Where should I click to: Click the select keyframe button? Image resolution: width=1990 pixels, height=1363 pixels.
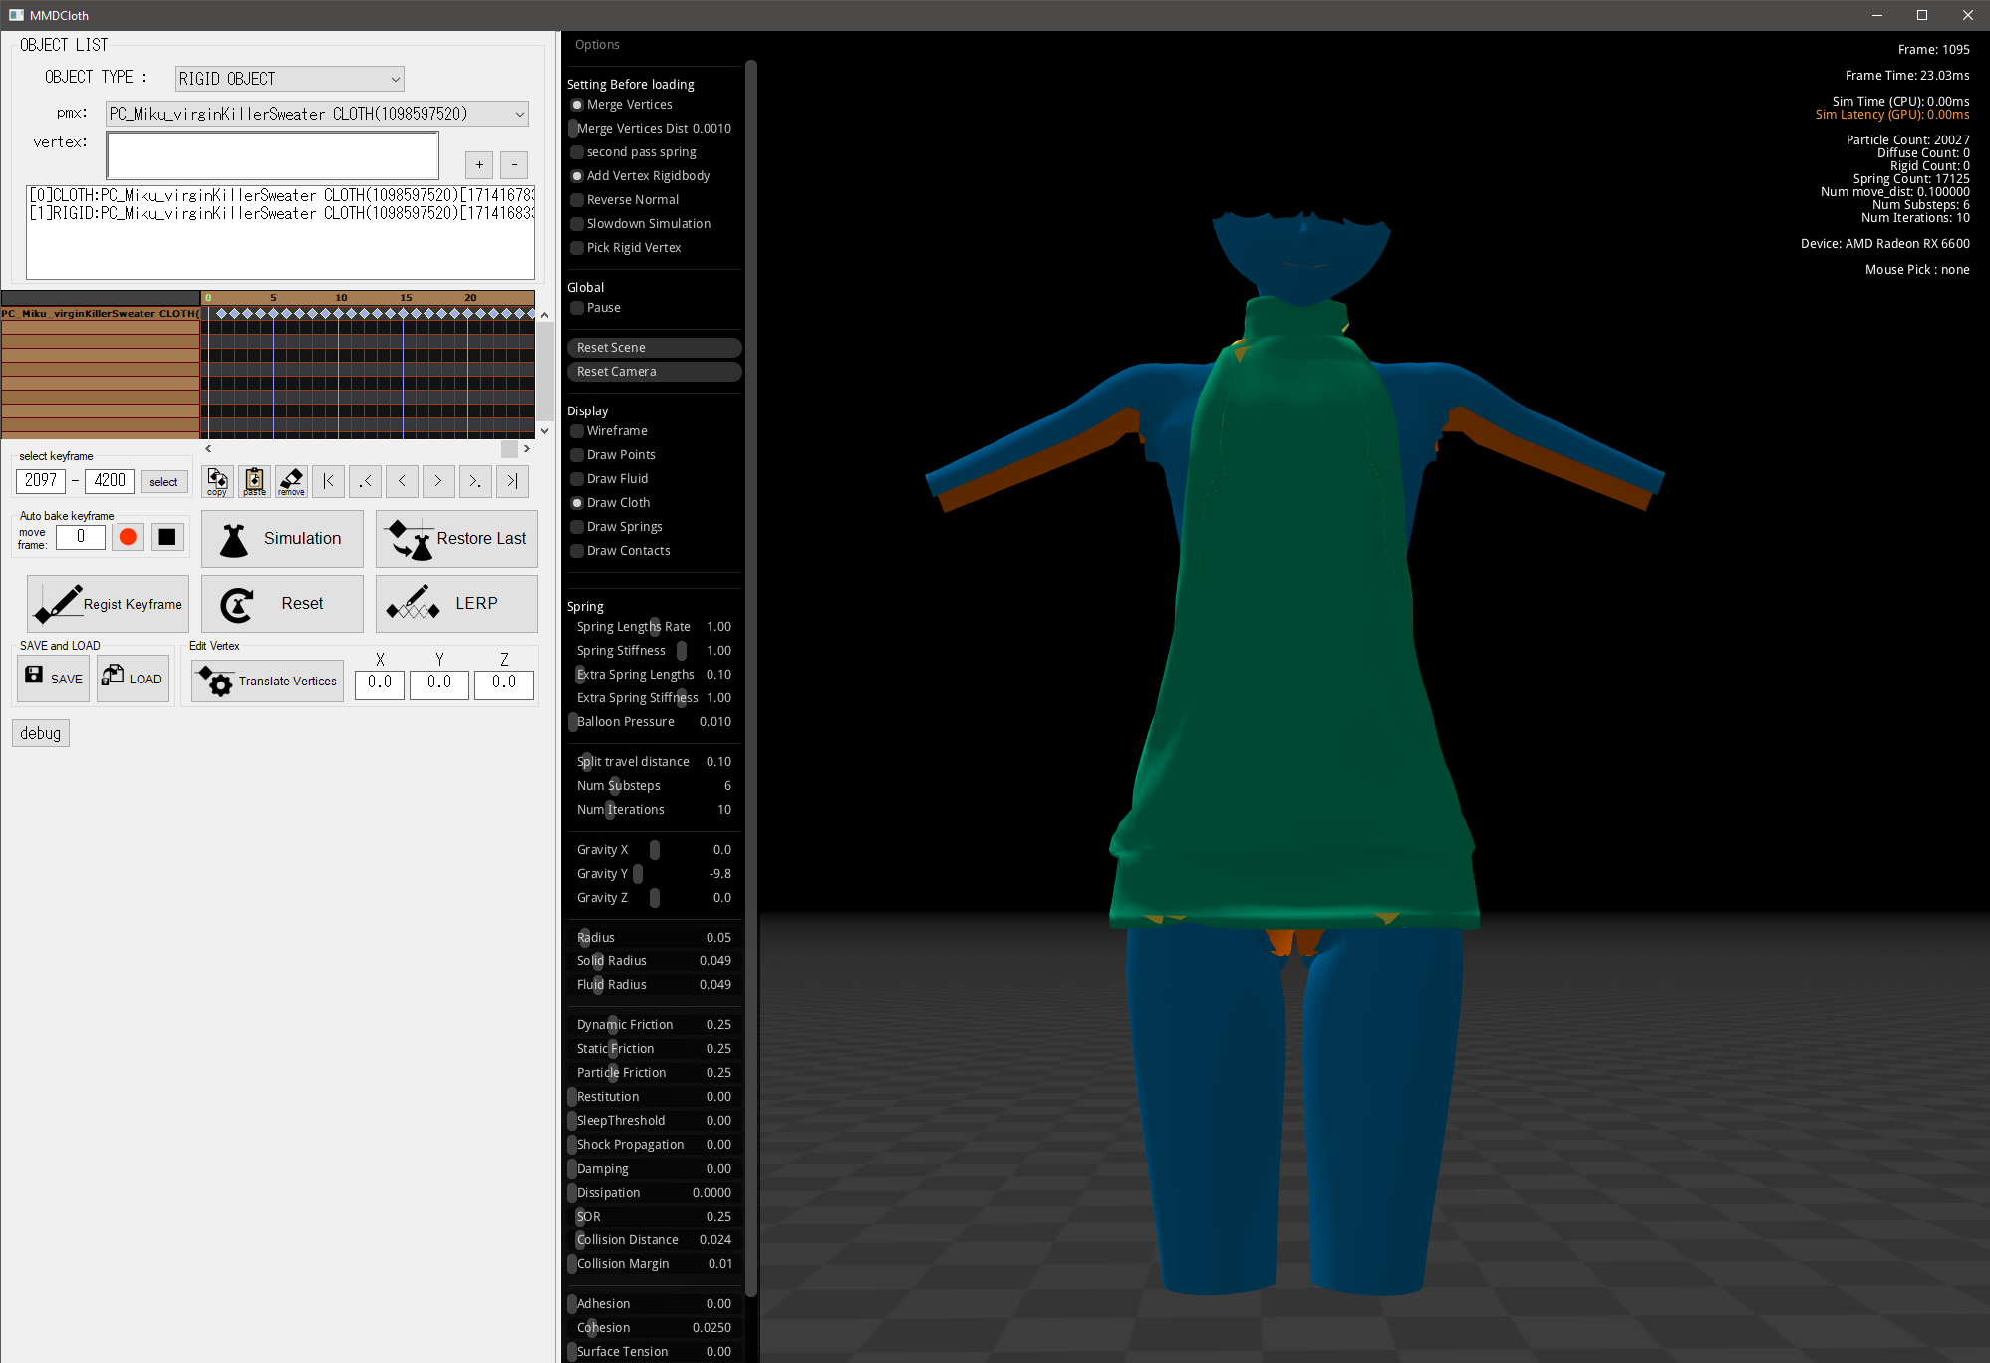163,482
